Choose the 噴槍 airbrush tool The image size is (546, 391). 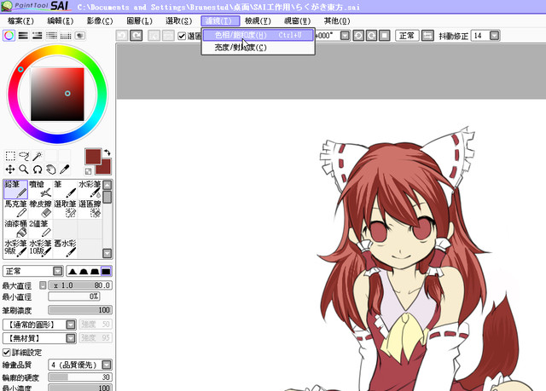[x=40, y=189]
